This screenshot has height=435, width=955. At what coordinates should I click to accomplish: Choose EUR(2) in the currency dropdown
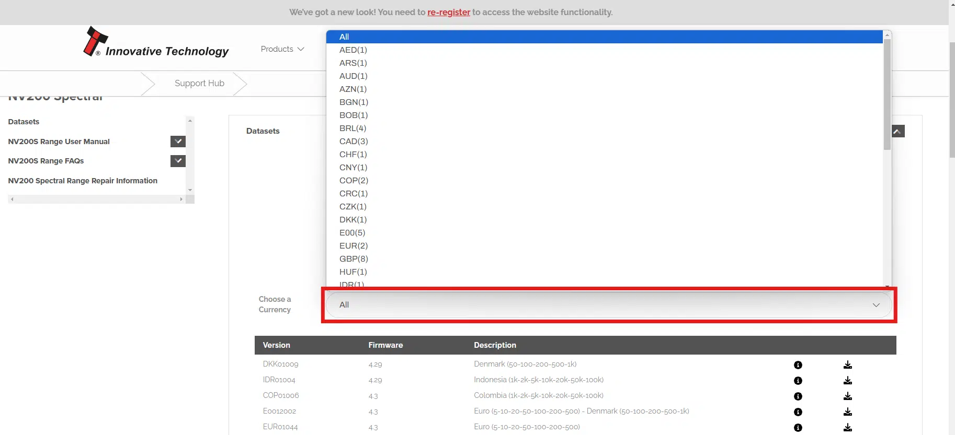354,246
